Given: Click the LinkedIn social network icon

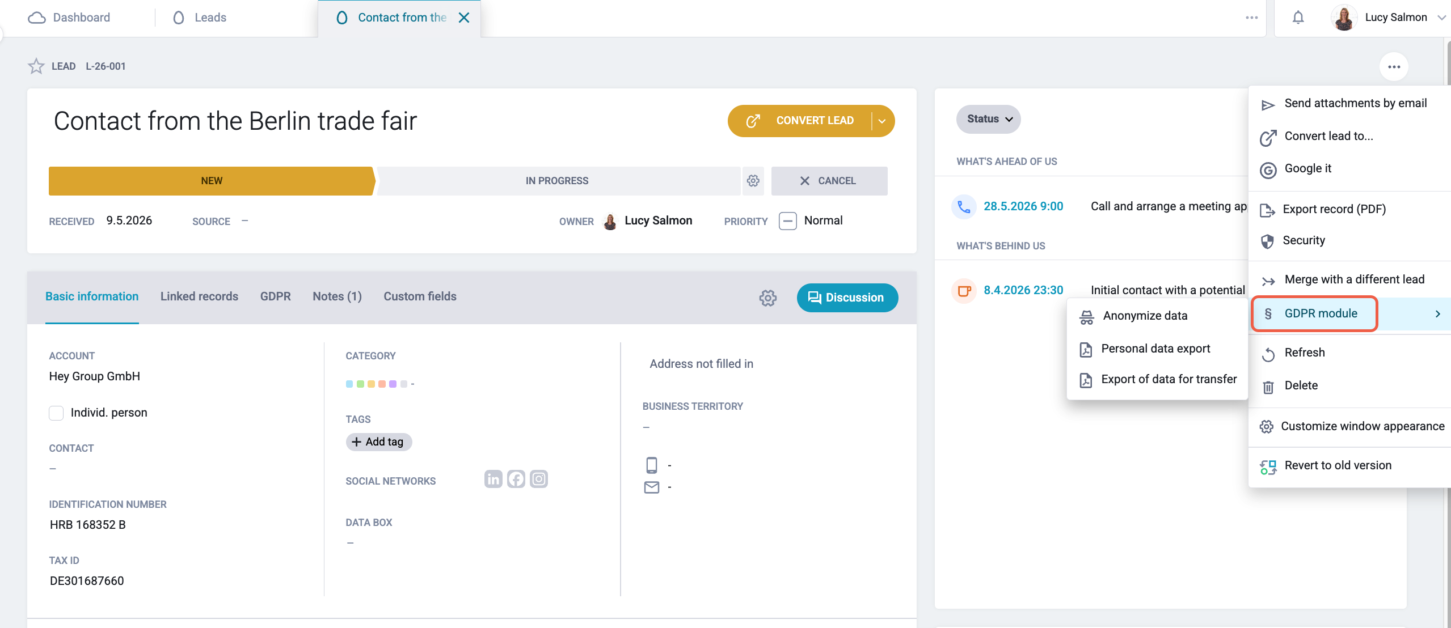Looking at the screenshot, I should pyautogui.click(x=493, y=479).
